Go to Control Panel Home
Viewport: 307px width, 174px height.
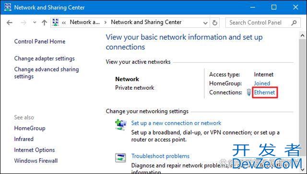tap(40, 42)
